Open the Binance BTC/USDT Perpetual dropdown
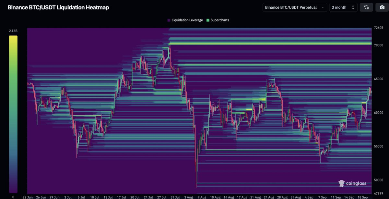389x199 pixels. [295, 7]
